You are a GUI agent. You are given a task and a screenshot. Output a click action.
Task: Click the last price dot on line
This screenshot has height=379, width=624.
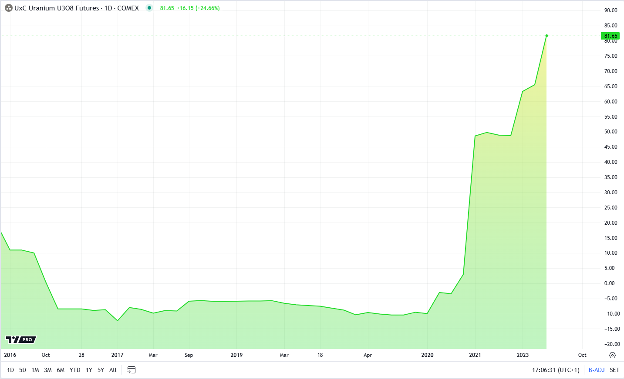(x=546, y=36)
